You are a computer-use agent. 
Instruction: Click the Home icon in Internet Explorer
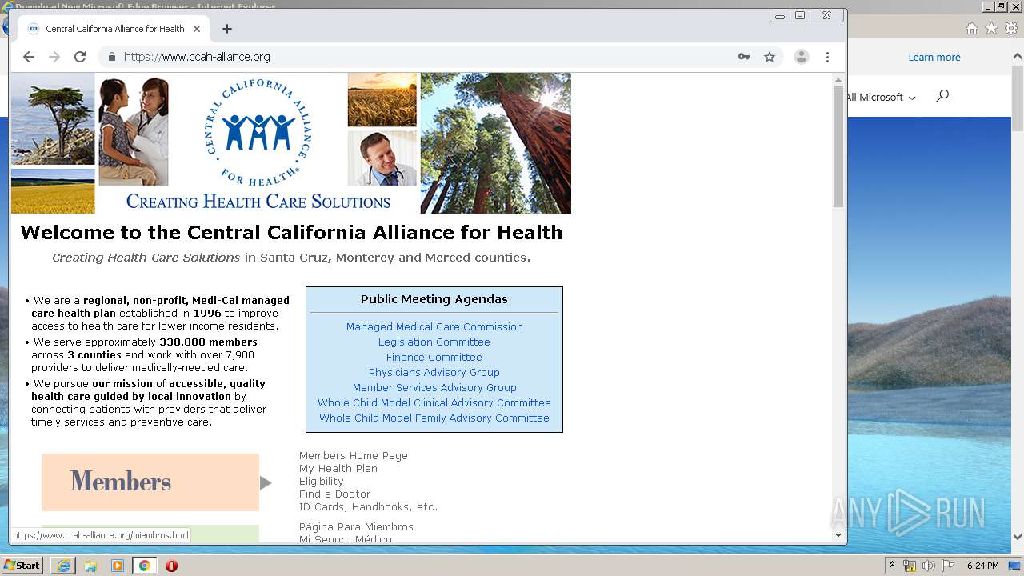(971, 29)
